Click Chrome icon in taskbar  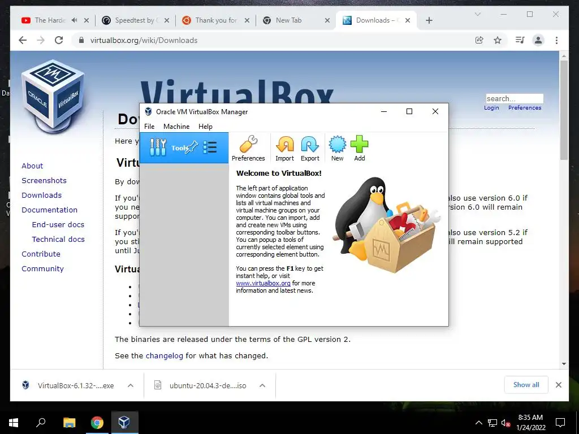97,423
